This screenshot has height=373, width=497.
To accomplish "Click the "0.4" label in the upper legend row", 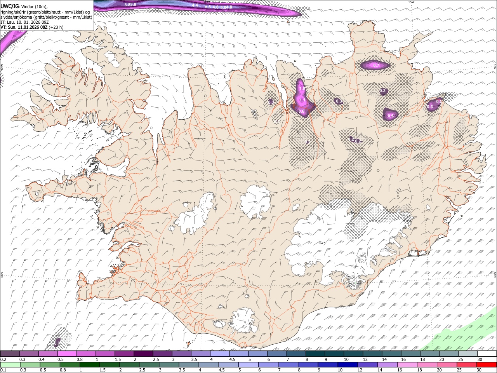I will pyautogui.click(x=41, y=359).
